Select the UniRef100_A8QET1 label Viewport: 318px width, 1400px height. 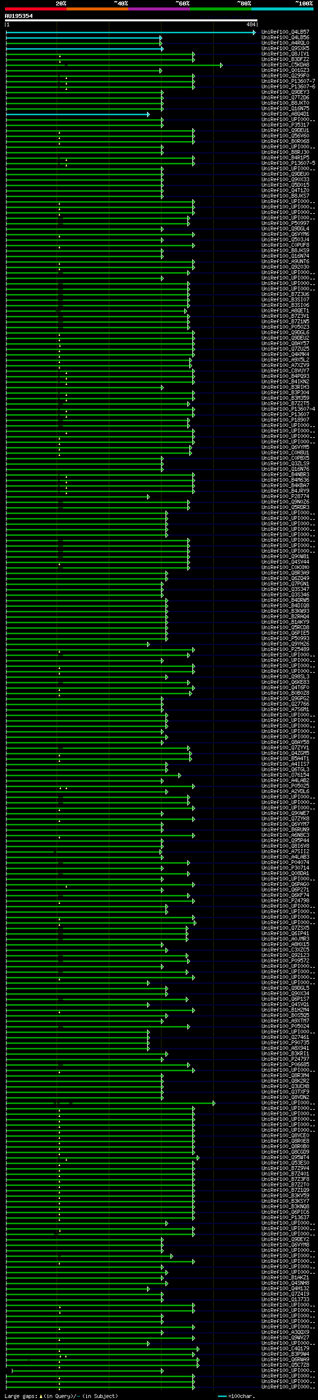pos(285,310)
